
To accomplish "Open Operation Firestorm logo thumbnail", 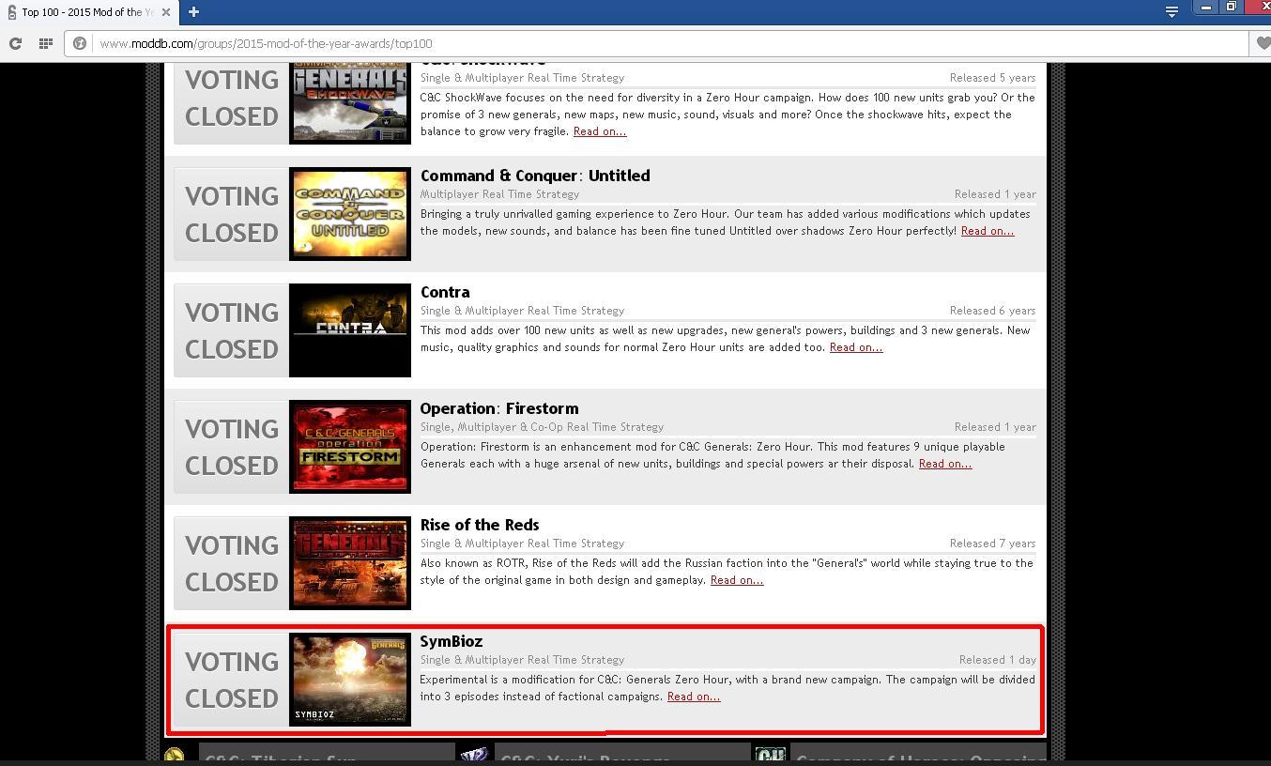I will click(x=349, y=447).
